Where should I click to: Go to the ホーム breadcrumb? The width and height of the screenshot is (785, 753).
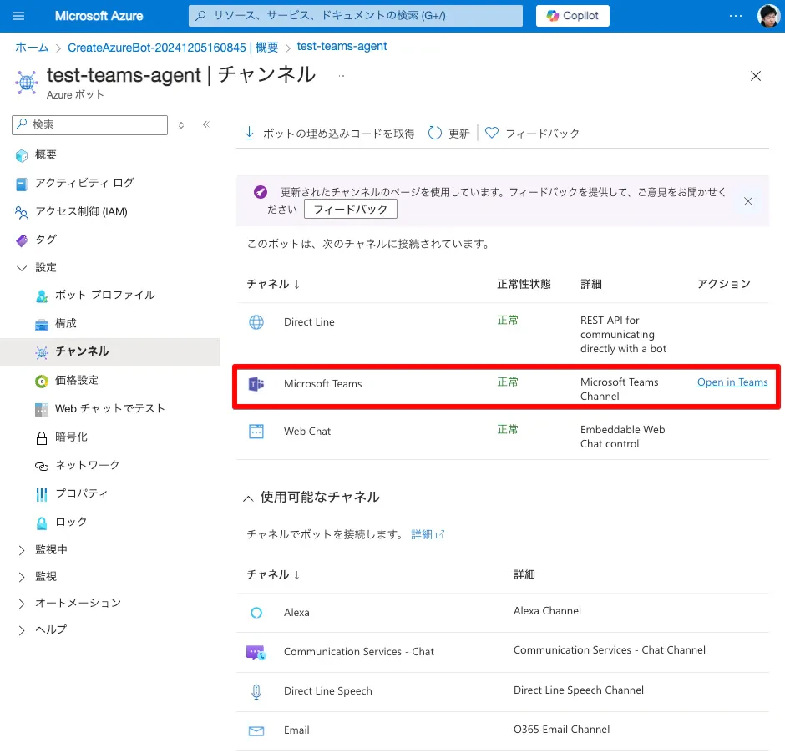point(32,48)
